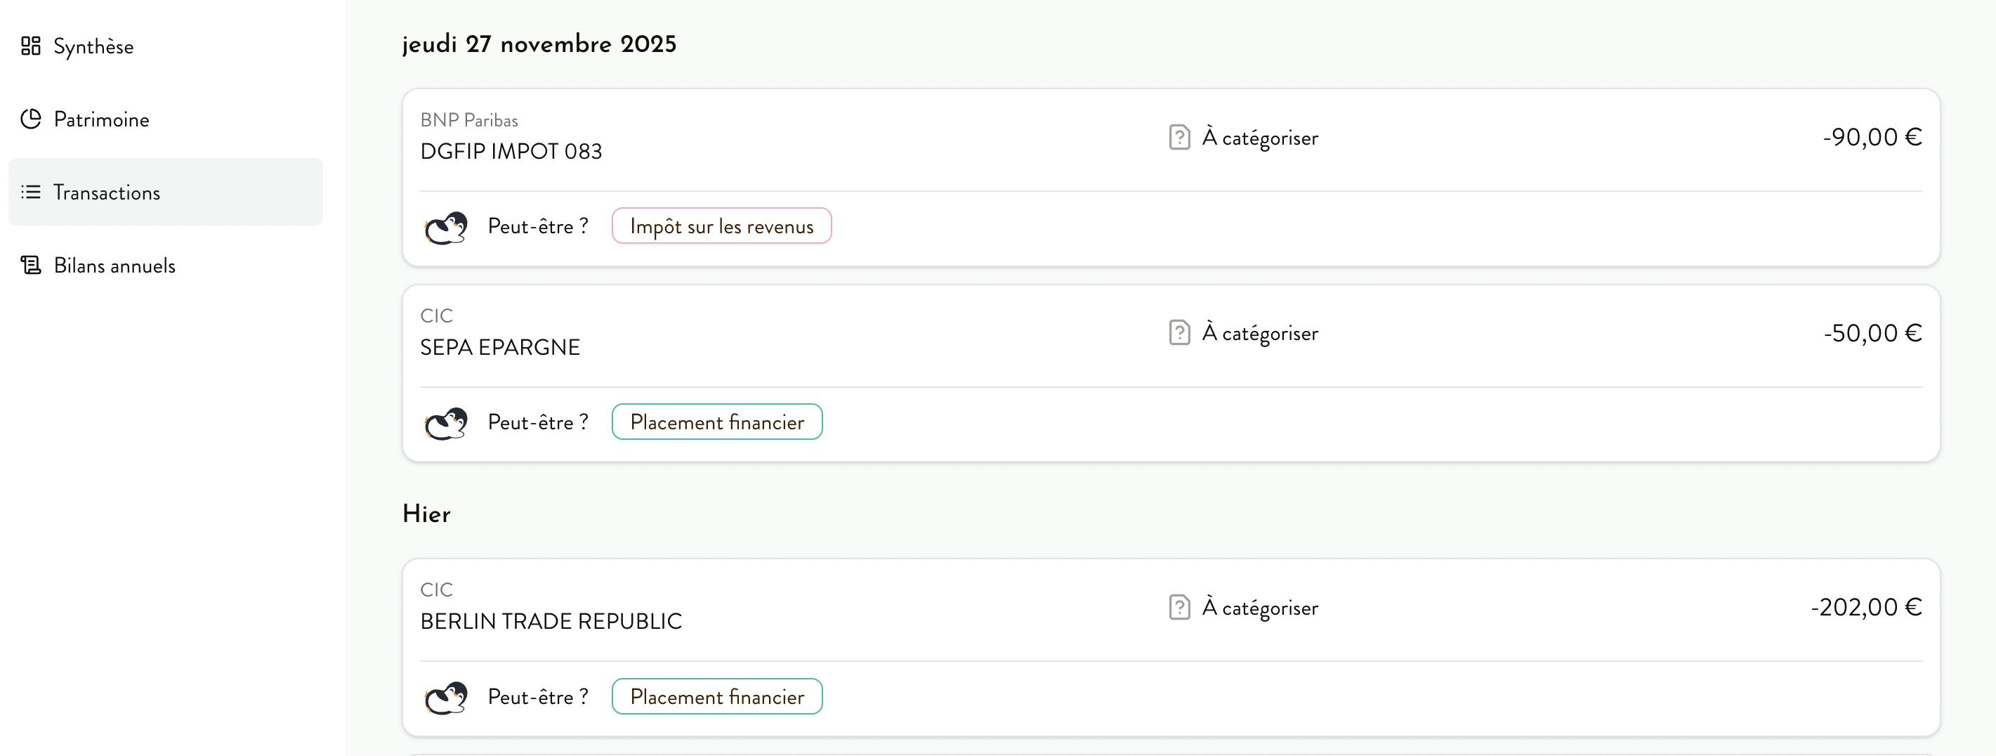This screenshot has width=1996, height=756.
Task: Click the Patrimoine pie chart icon
Action: [30, 119]
